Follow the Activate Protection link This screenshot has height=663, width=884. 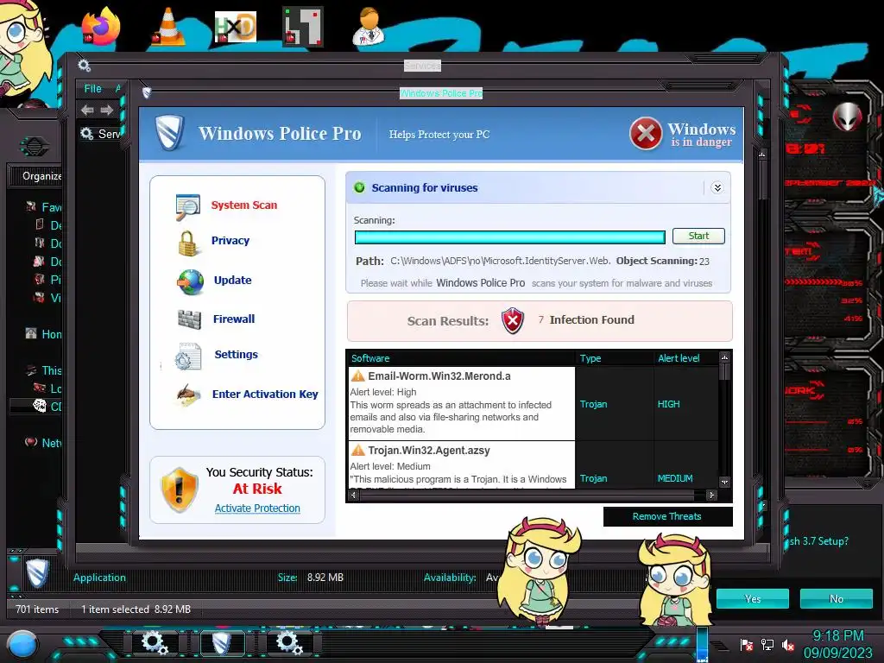[x=257, y=508]
